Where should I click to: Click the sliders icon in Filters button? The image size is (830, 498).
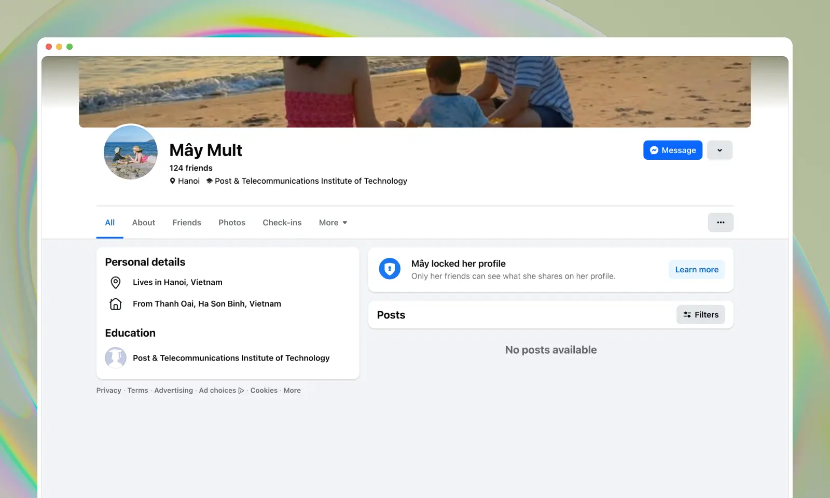click(x=687, y=315)
